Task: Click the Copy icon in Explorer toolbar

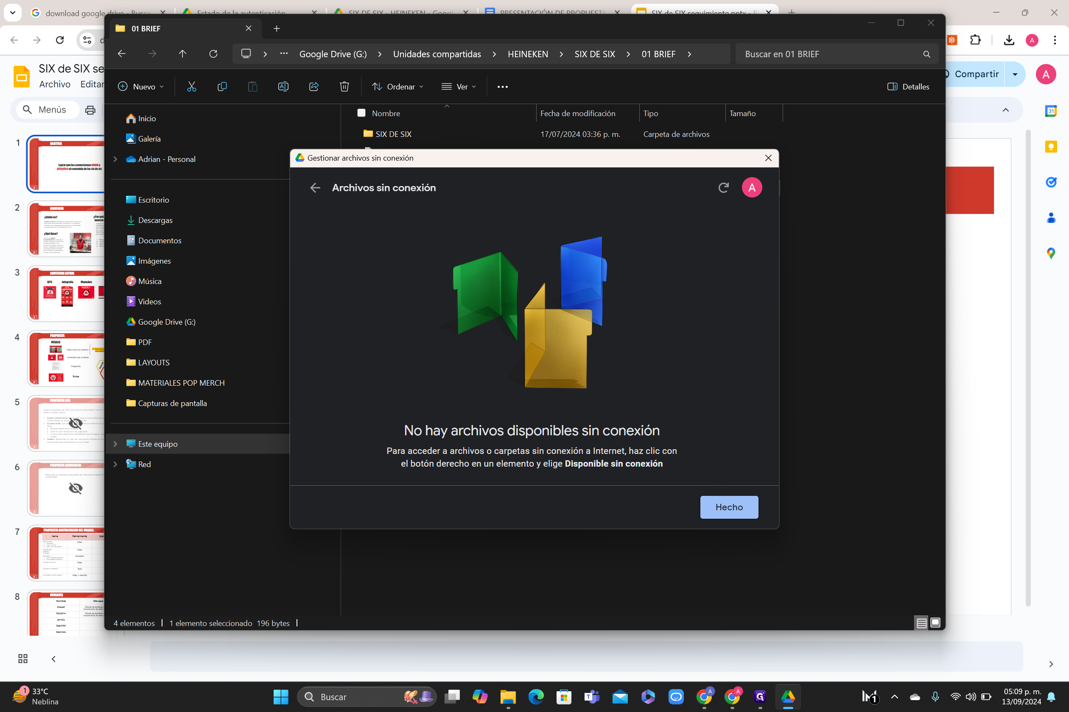Action: (222, 86)
